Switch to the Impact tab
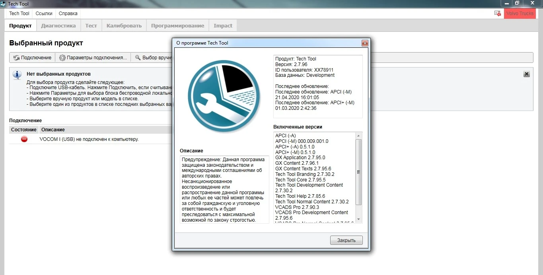 tap(223, 26)
